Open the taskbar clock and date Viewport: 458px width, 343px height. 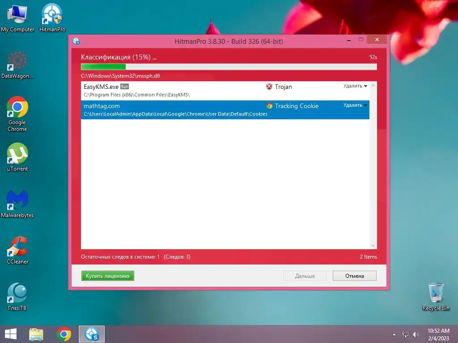[438, 335]
